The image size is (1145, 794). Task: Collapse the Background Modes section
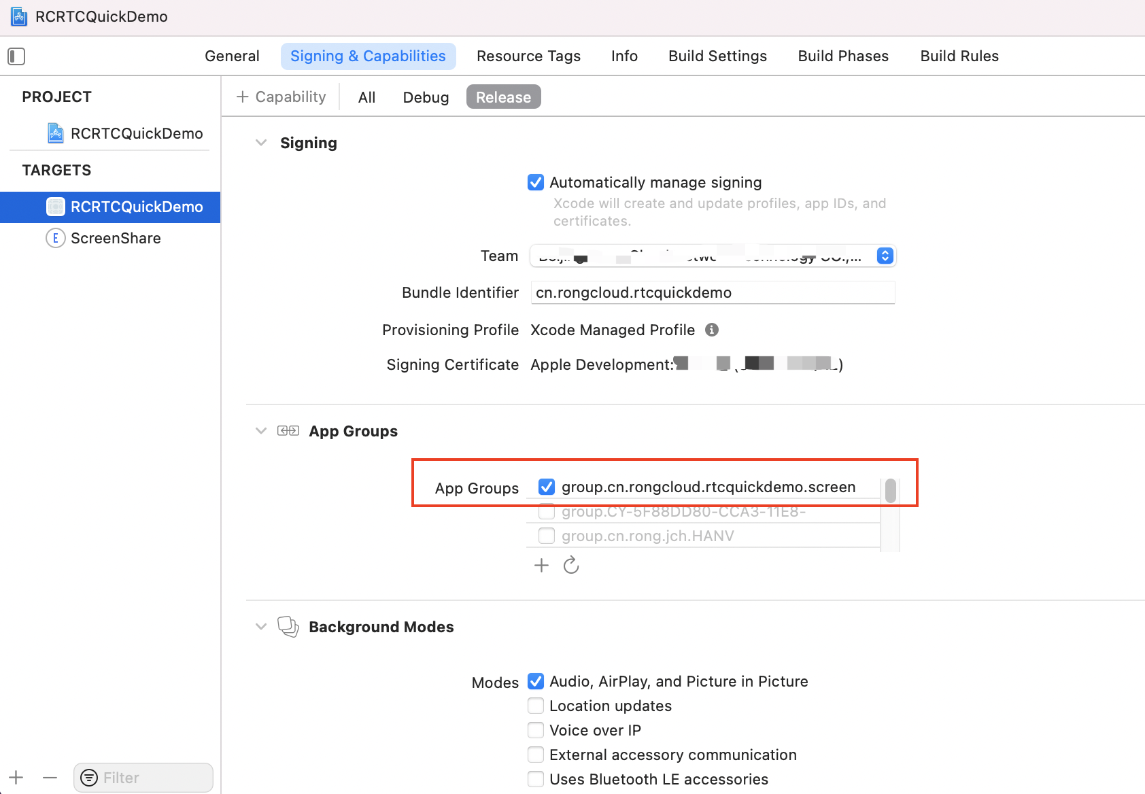[261, 627]
